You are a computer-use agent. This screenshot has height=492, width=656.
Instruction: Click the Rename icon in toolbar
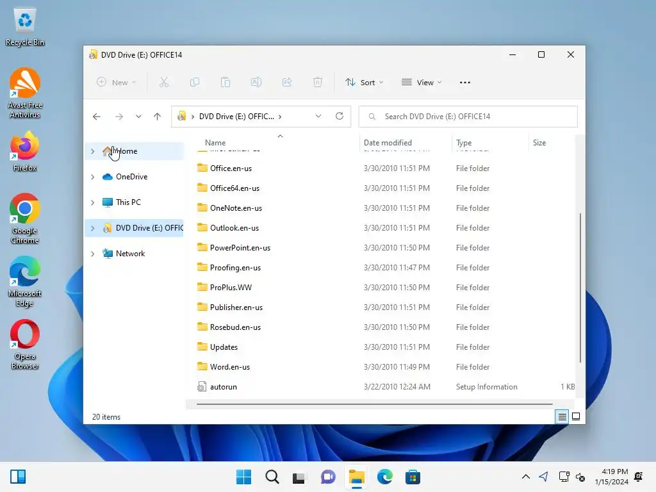pyautogui.click(x=256, y=83)
